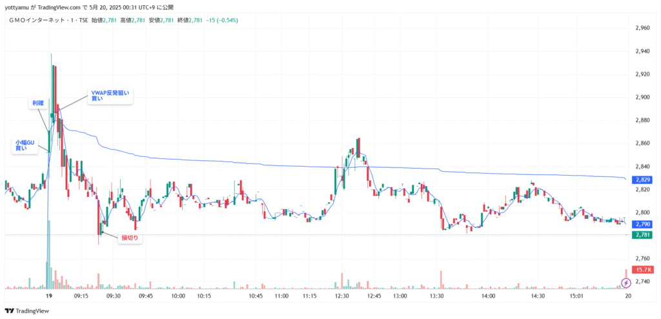Click the 19 date marker on time axis
661x319 pixels.
point(49,296)
